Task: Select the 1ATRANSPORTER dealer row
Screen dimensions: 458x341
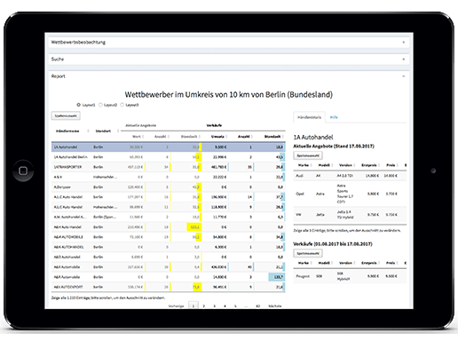Action: (x=169, y=167)
